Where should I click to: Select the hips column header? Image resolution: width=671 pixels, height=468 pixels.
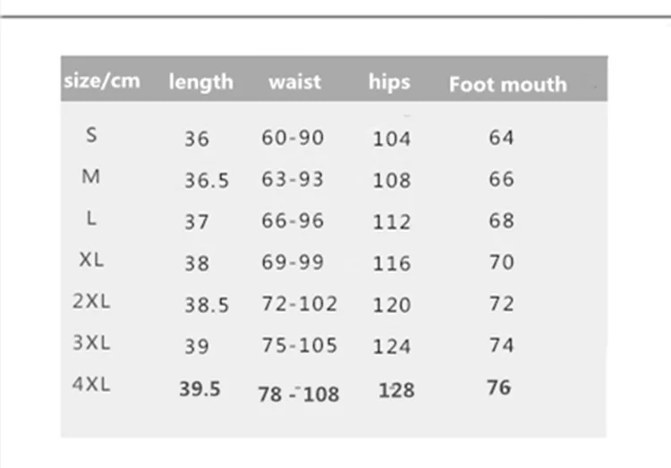pos(389,81)
